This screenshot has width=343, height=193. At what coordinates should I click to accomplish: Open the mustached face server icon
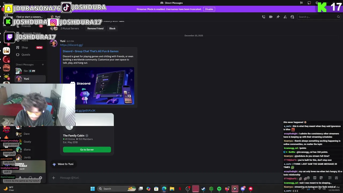[x=6, y=68]
